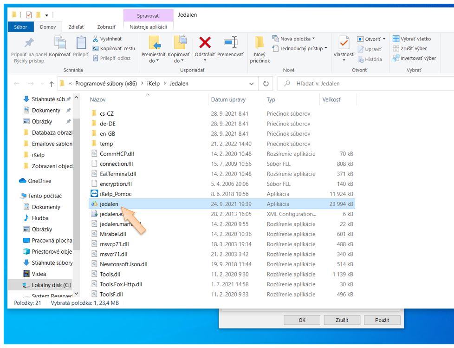Click the Nový priečinok folder icon

[259, 44]
